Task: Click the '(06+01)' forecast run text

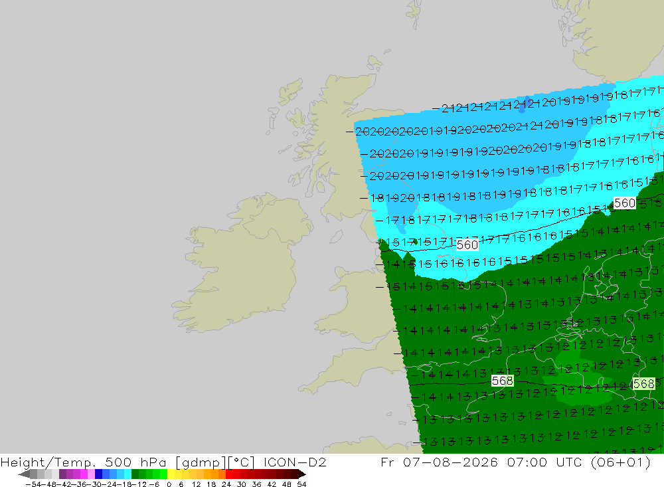Action: pos(620,462)
